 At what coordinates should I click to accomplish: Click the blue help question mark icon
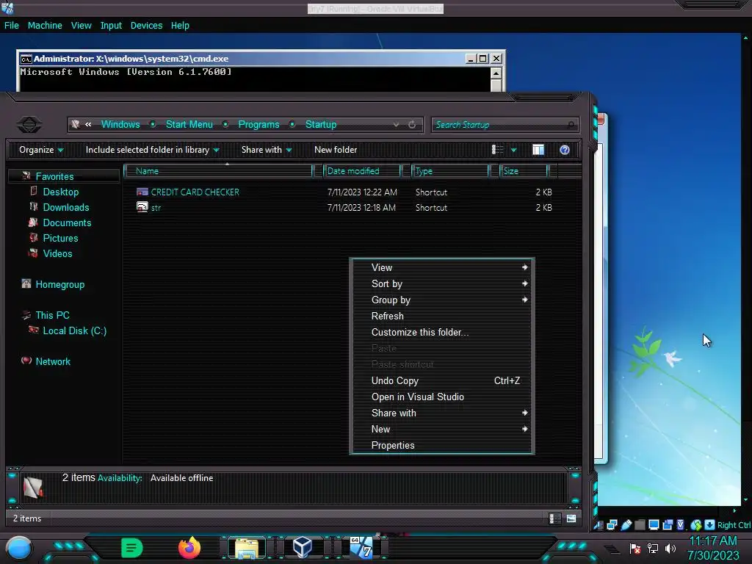565,150
